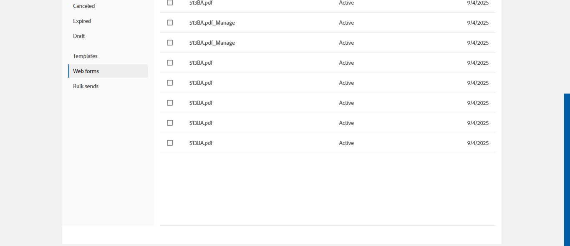Open the second 513BA.pdf_Manage web form
This screenshot has width=570, height=246.
[212, 43]
